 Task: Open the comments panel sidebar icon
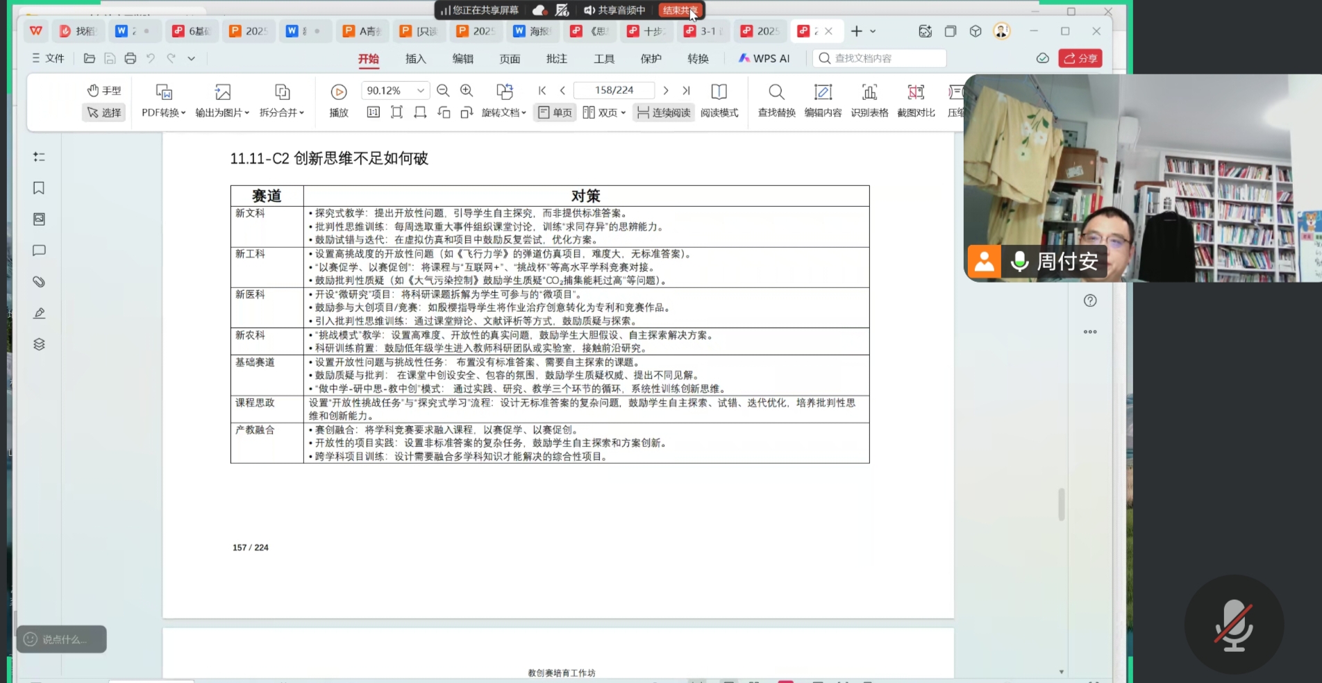click(39, 251)
